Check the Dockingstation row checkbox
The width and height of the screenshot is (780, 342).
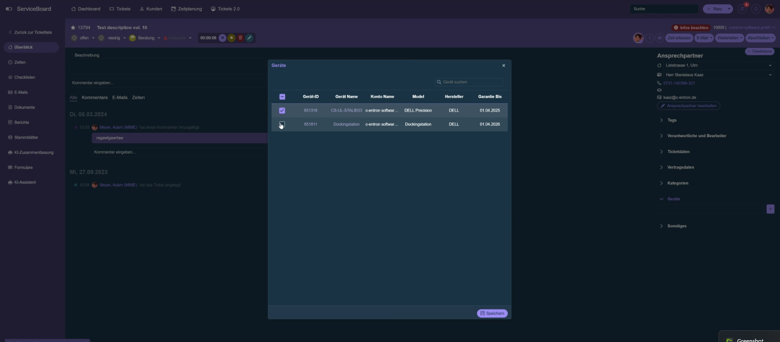pos(282,124)
